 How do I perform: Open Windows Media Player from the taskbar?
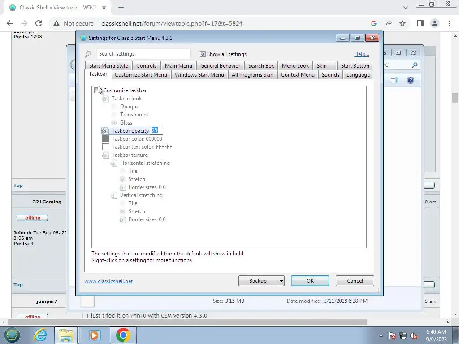[x=94, y=335]
